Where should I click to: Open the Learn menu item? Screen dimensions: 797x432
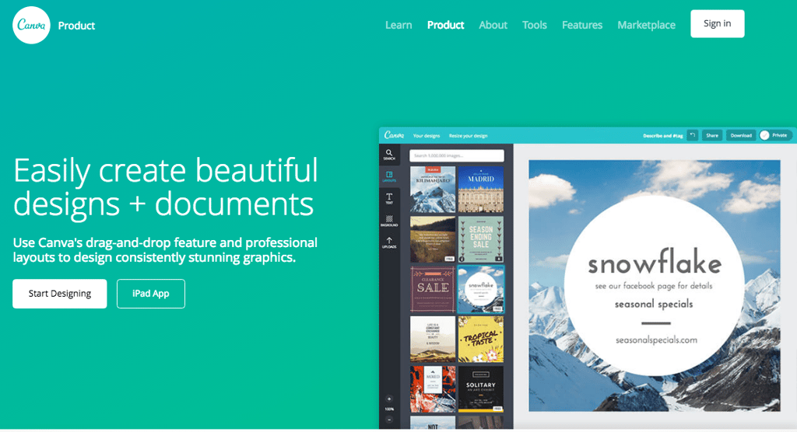[398, 25]
